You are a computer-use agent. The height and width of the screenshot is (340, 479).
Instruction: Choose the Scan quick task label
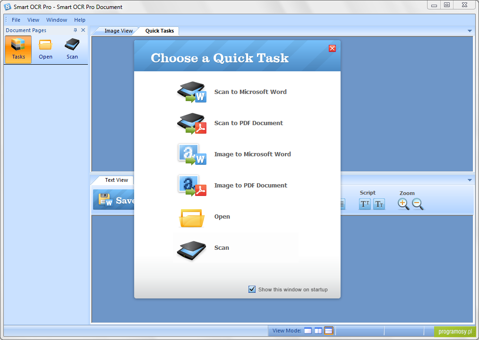point(222,248)
